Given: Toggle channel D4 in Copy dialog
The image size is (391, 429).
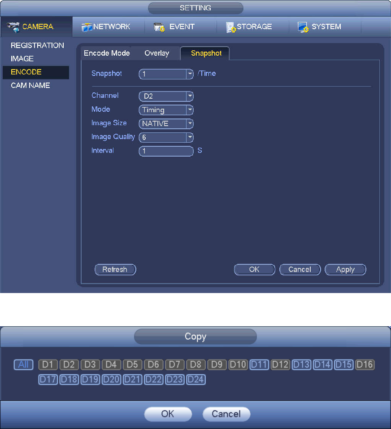Looking at the screenshot, I should click(x=111, y=365).
